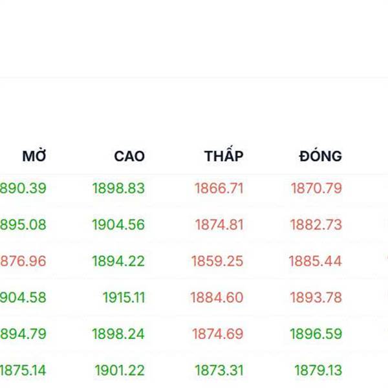
Task: Select the low value 1859.25
Action: click(x=217, y=261)
